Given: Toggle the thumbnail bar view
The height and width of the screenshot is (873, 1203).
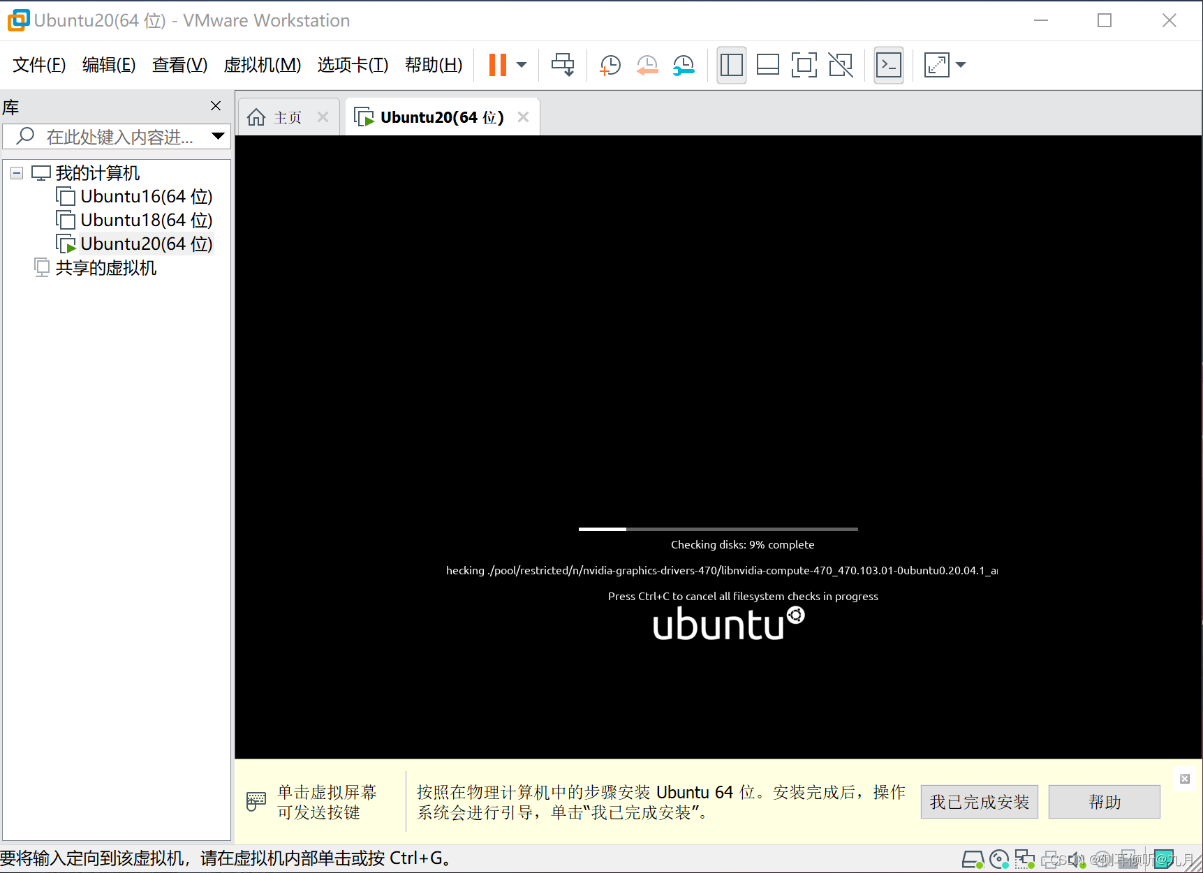Looking at the screenshot, I should click(768, 65).
